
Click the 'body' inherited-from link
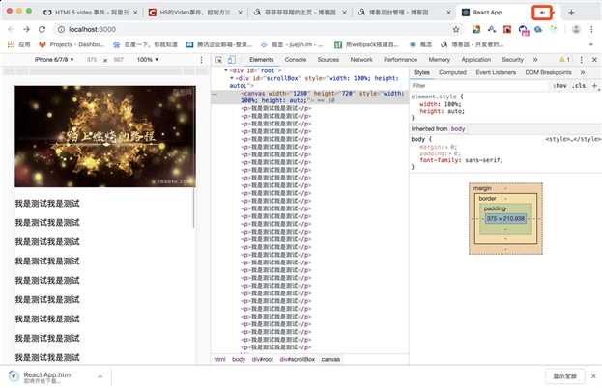coord(458,128)
